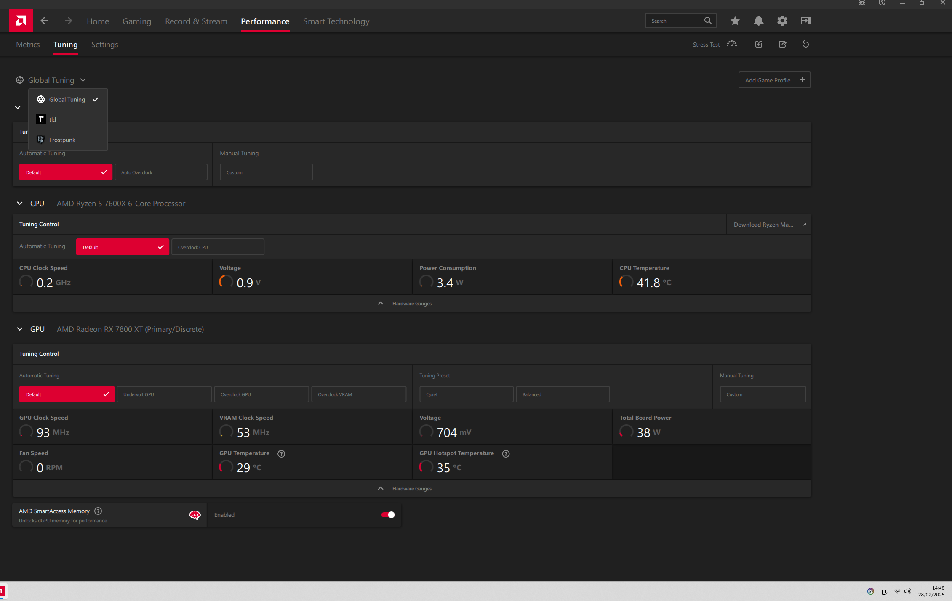
Task: Click the CPU Temperature 41.8 °C reading
Action: click(x=653, y=283)
